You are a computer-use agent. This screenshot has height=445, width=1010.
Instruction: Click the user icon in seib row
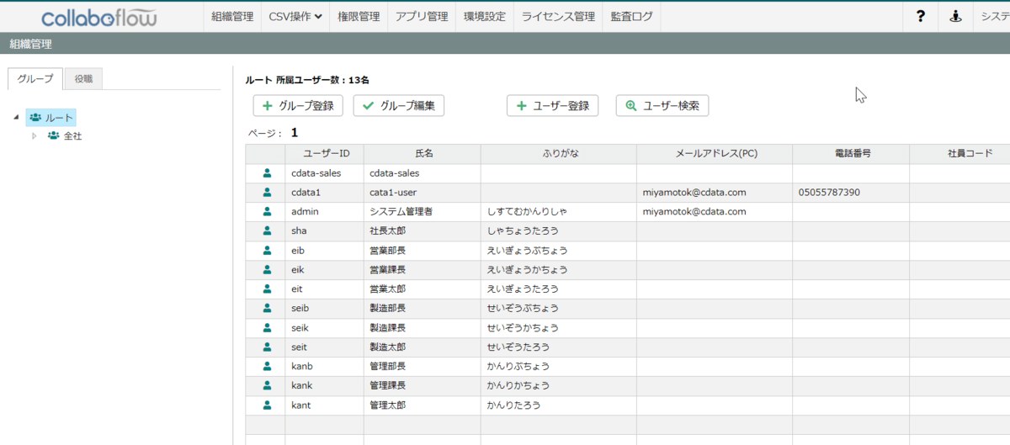[x=267, y=308]
